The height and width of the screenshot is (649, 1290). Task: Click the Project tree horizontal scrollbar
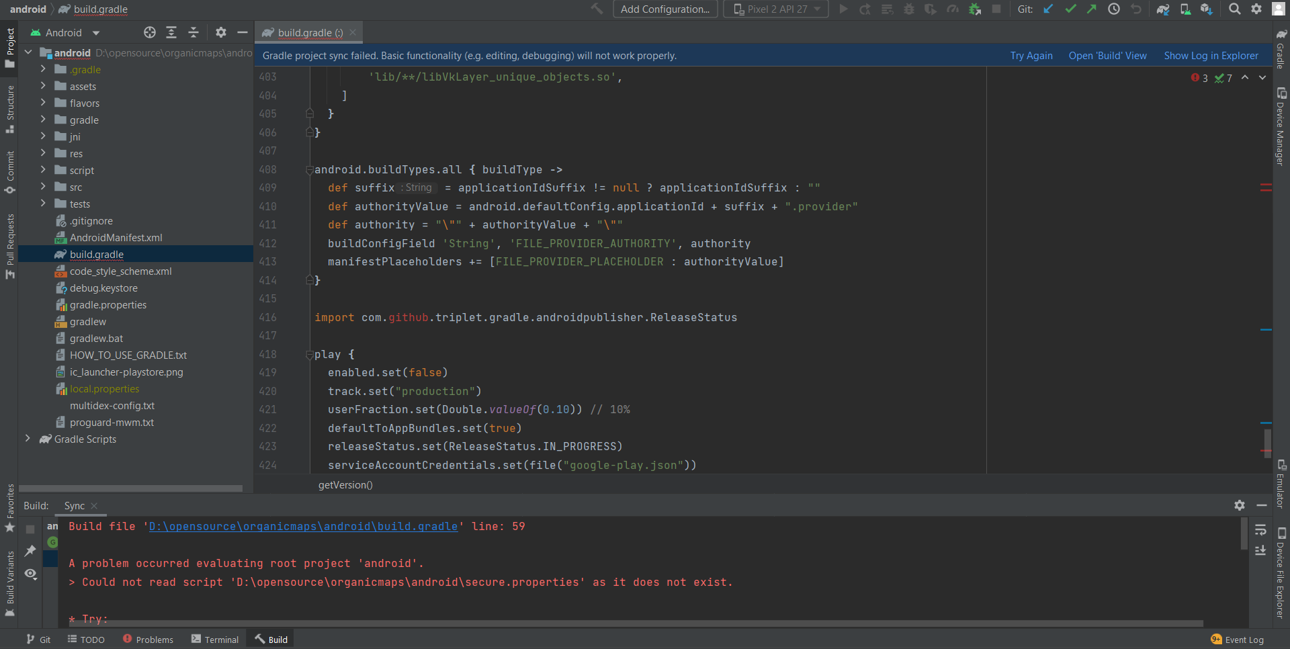click(130, 488)
